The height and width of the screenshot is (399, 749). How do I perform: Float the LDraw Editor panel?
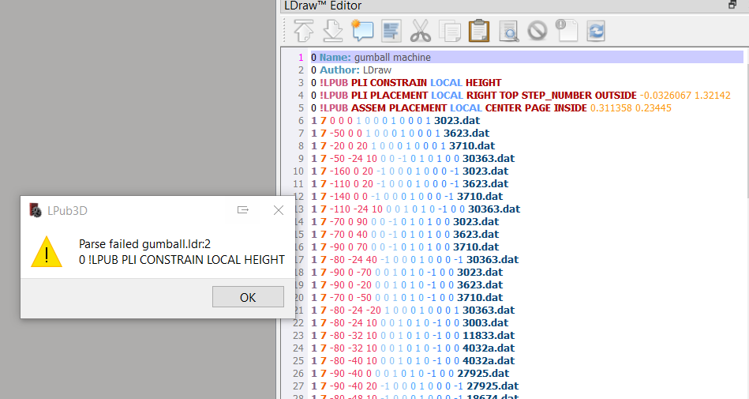point(732,6)
